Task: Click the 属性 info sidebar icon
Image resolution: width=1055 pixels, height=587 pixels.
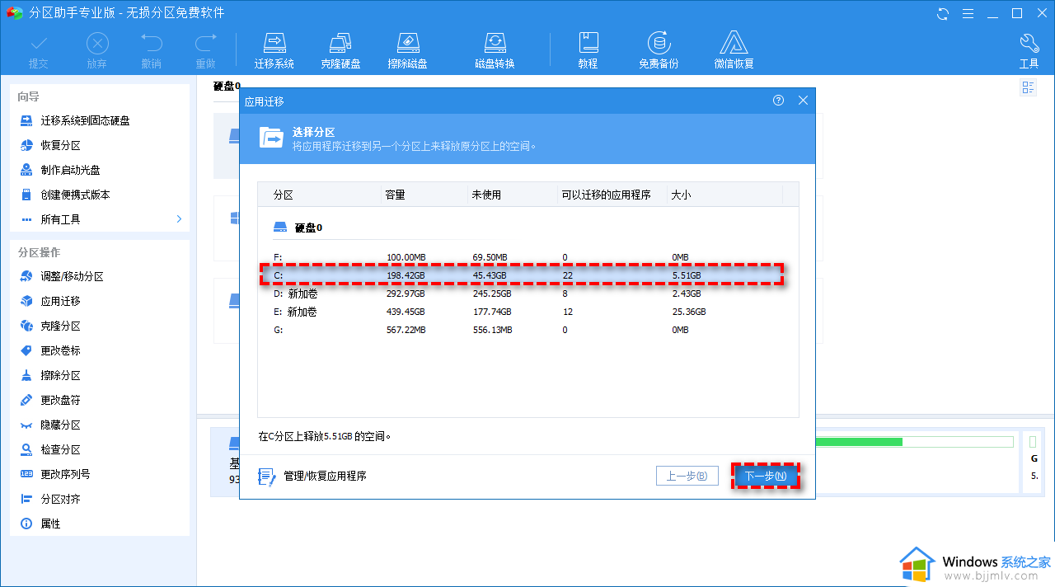Action: [26, 524]
